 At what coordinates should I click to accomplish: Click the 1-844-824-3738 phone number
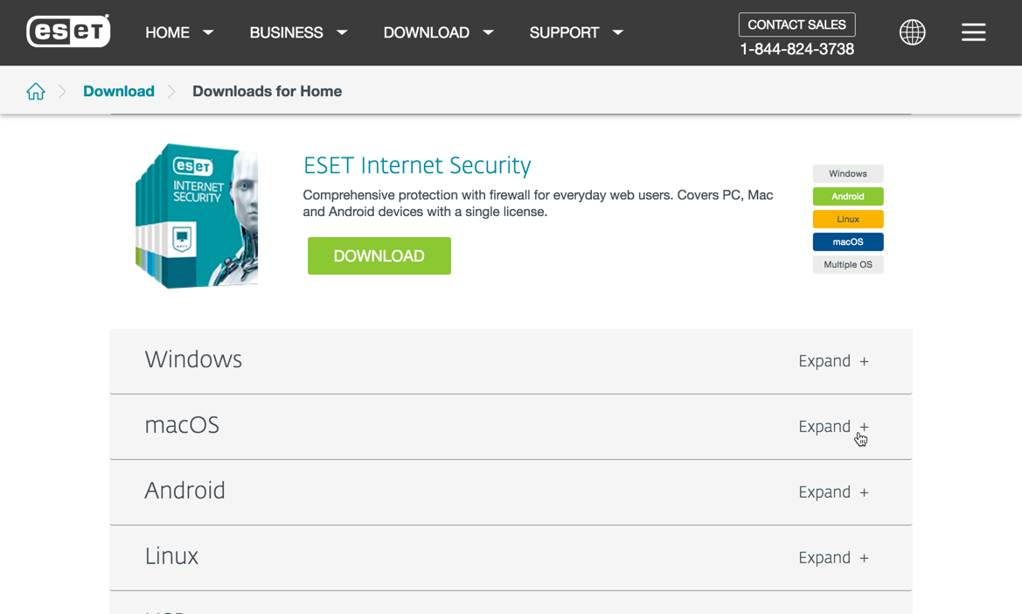click(796, 49)
